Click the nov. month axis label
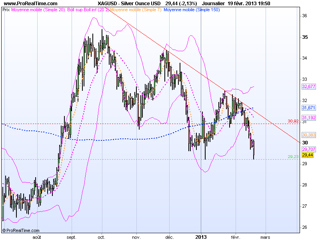The height and width of the screenshot is (240, 320). pyautogui.click(x=136, y=237)
